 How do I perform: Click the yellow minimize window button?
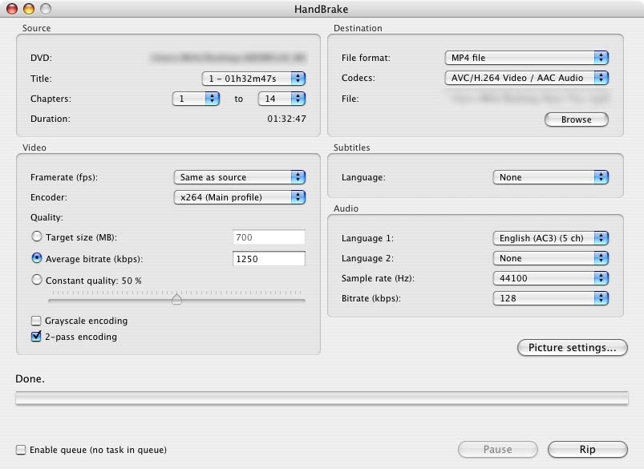pyautogui.click(x=29, y=9)
